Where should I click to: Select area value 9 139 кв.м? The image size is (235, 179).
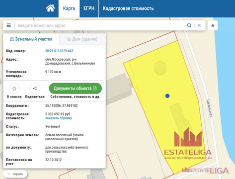(53, 72)
